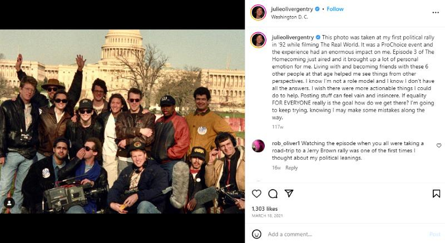Open julieolivergentry header profile picture
This screenshot has height=243, width=445.
click(x=258, y=12)
